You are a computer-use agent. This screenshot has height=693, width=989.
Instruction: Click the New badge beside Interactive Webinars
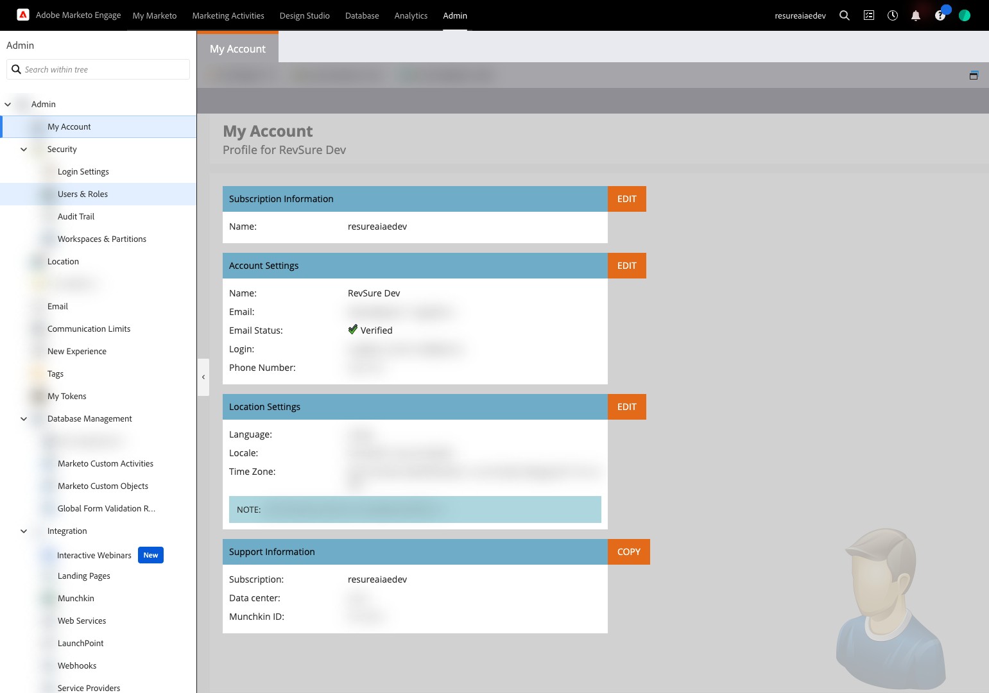(151, 555)
